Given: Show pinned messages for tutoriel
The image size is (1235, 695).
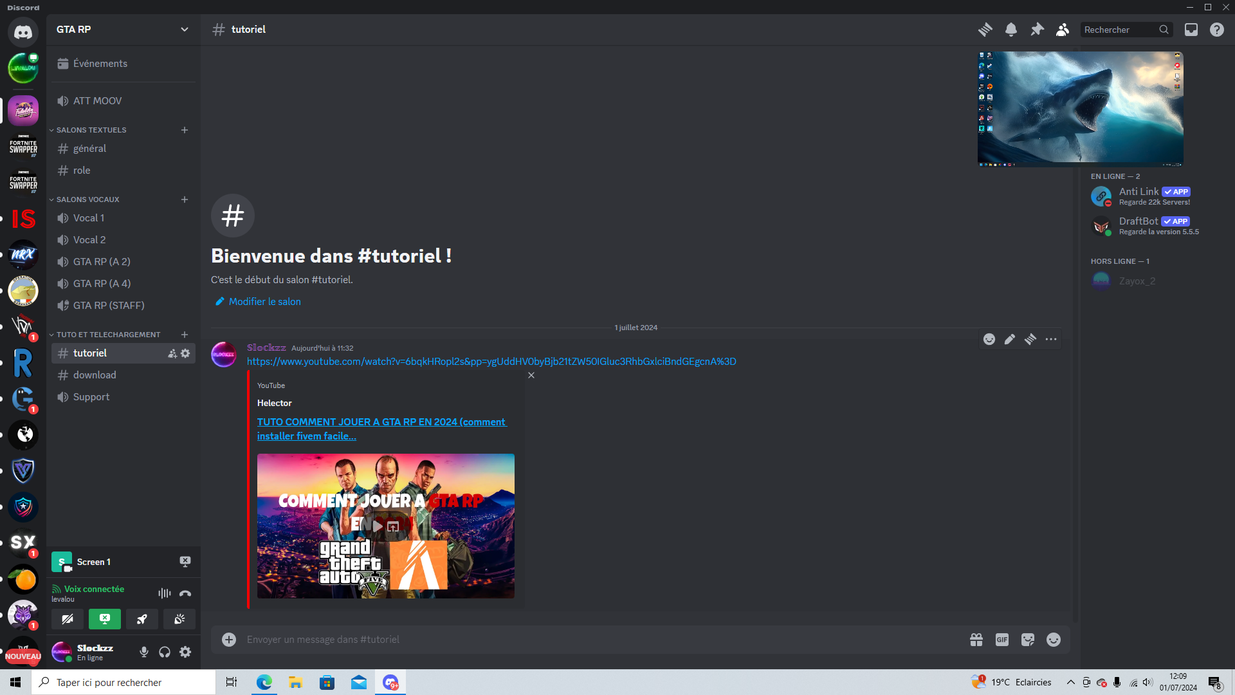Looking at the screenshot, I should coord(1037,30).
